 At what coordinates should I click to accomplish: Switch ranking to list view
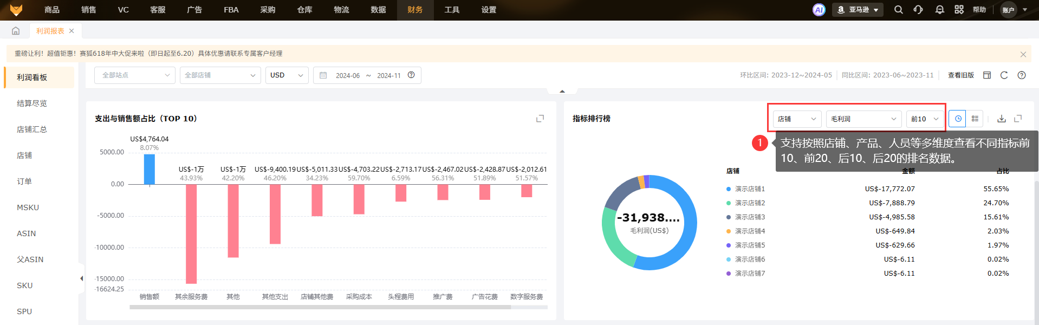[x=975, y=119]
